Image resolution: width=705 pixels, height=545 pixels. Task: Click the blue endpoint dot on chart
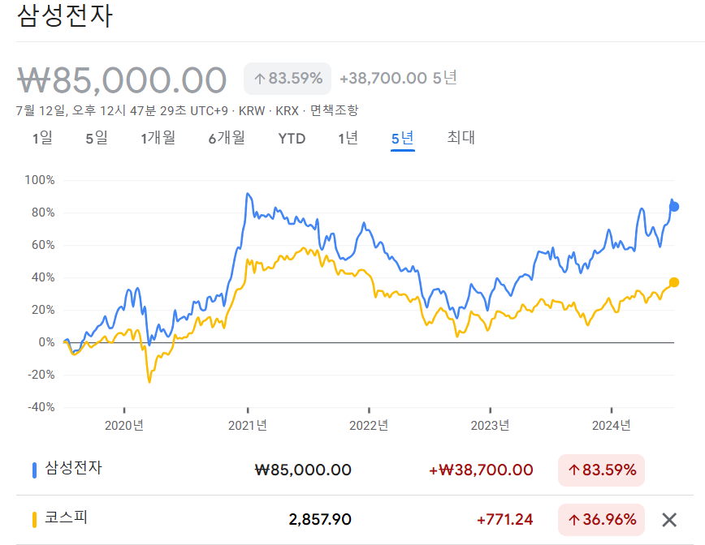click(674, 207)
